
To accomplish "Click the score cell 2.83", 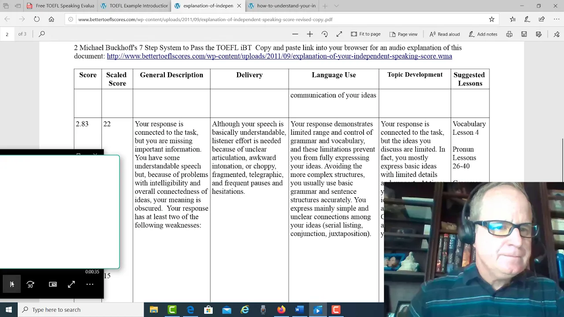I will [x=82, y=124].
